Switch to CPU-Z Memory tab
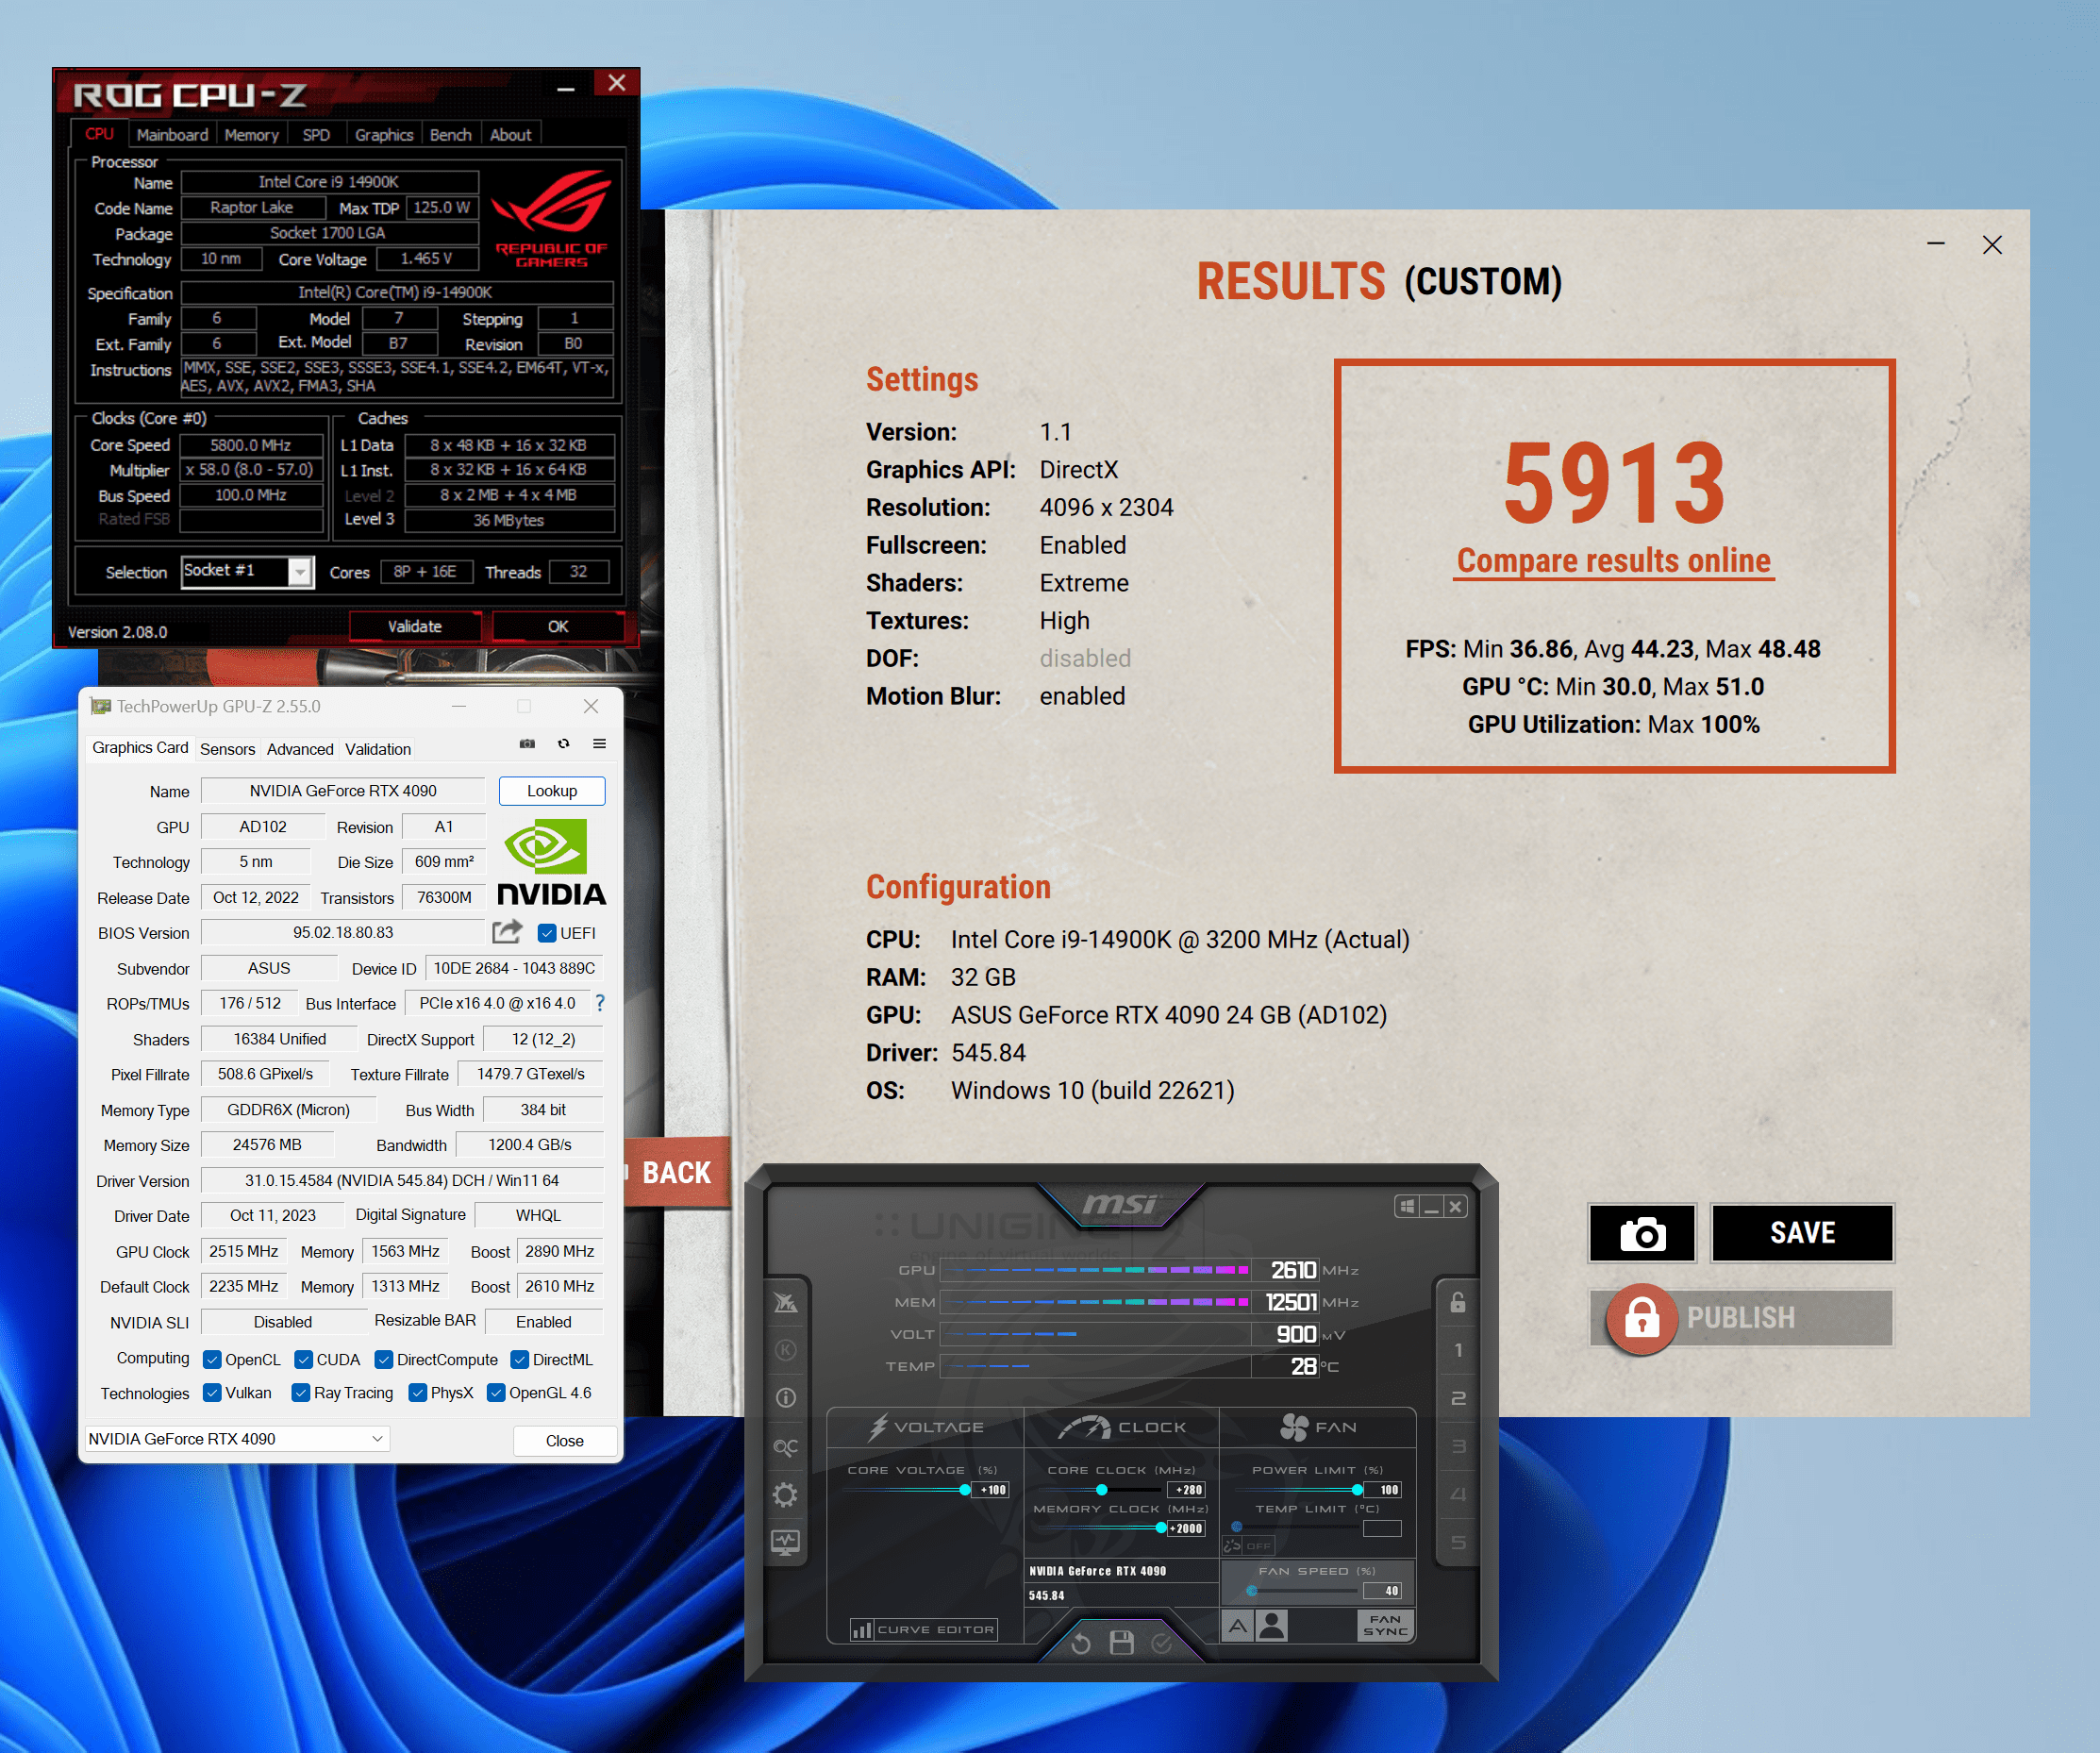Viewport: 2100px width, 1753px height. (251, 135)
